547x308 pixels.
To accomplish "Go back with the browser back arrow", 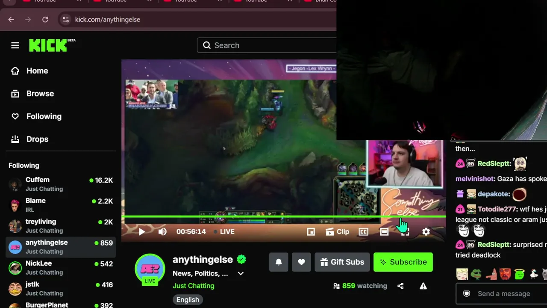I will (x=11, y=19).
